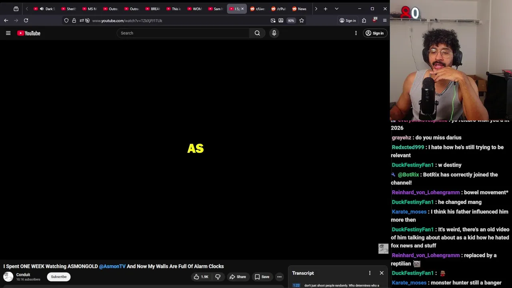The width and height of the screenshot is (512, 288).
Task: Subscribe to Conduit channel
Action: [59, 277]
